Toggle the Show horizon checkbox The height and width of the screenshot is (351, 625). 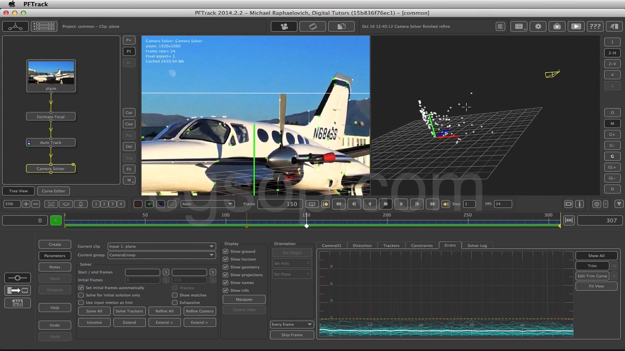(x=226, y=259)
